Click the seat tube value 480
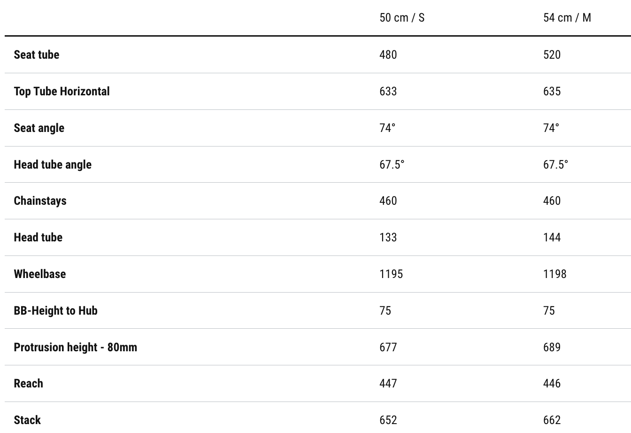Screen dimensions: 631x433 click(x=388, y=54)
